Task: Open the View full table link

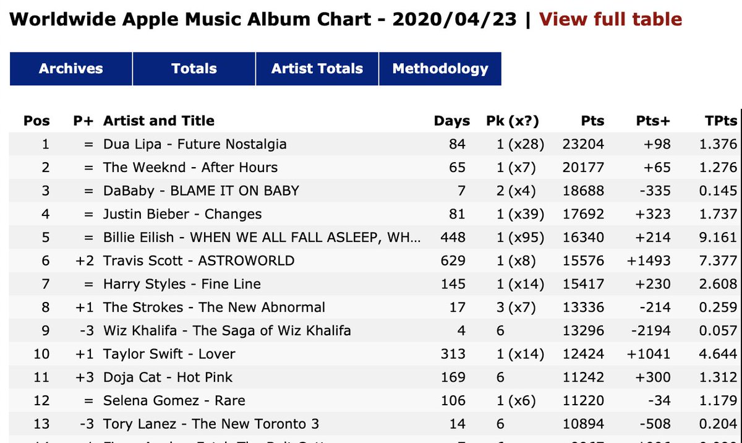Action: click(x=611, y=19)
